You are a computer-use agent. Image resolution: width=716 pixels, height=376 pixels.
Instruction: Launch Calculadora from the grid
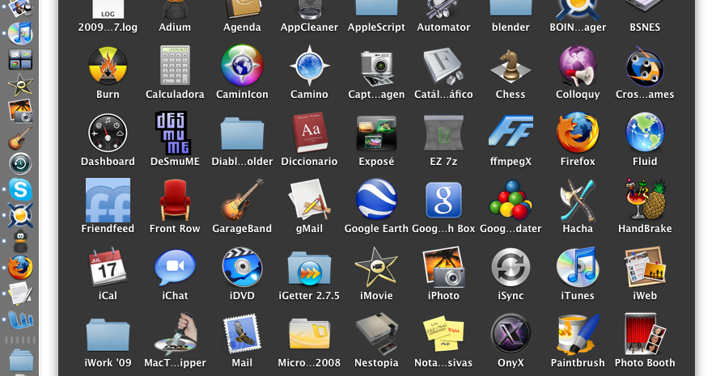click(175, 65)
